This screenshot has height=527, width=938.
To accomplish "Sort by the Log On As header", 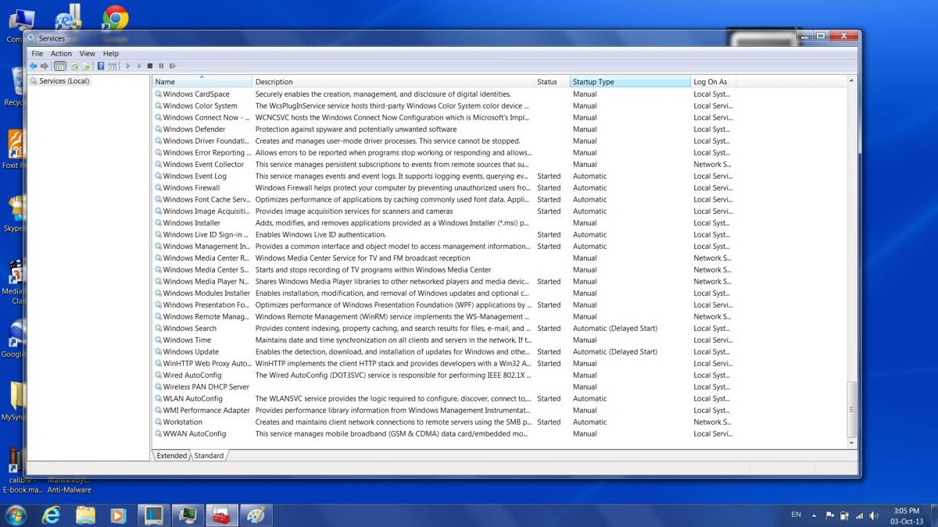I will point(713,81).
